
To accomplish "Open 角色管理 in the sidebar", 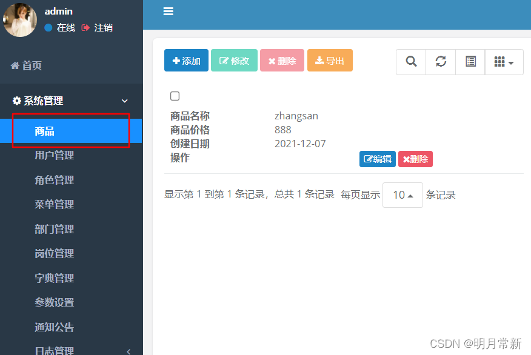I will pos(54,180).
